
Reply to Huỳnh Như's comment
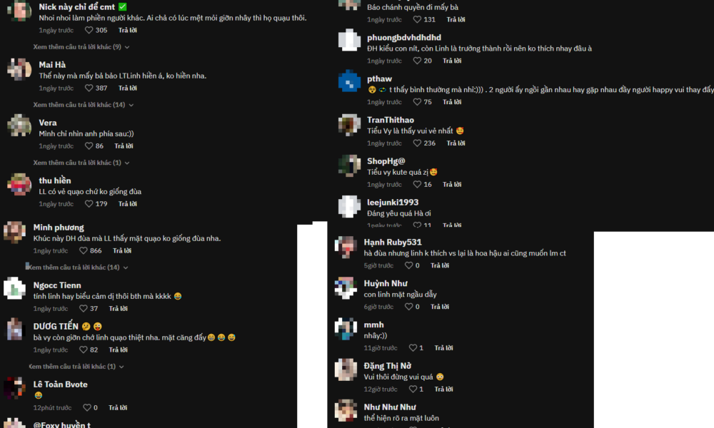click(x=440, y=307)
